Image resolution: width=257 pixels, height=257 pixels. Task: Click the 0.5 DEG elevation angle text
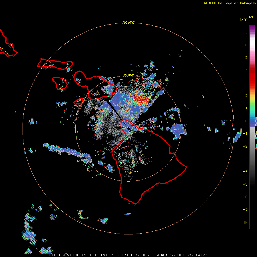[140, 255]
